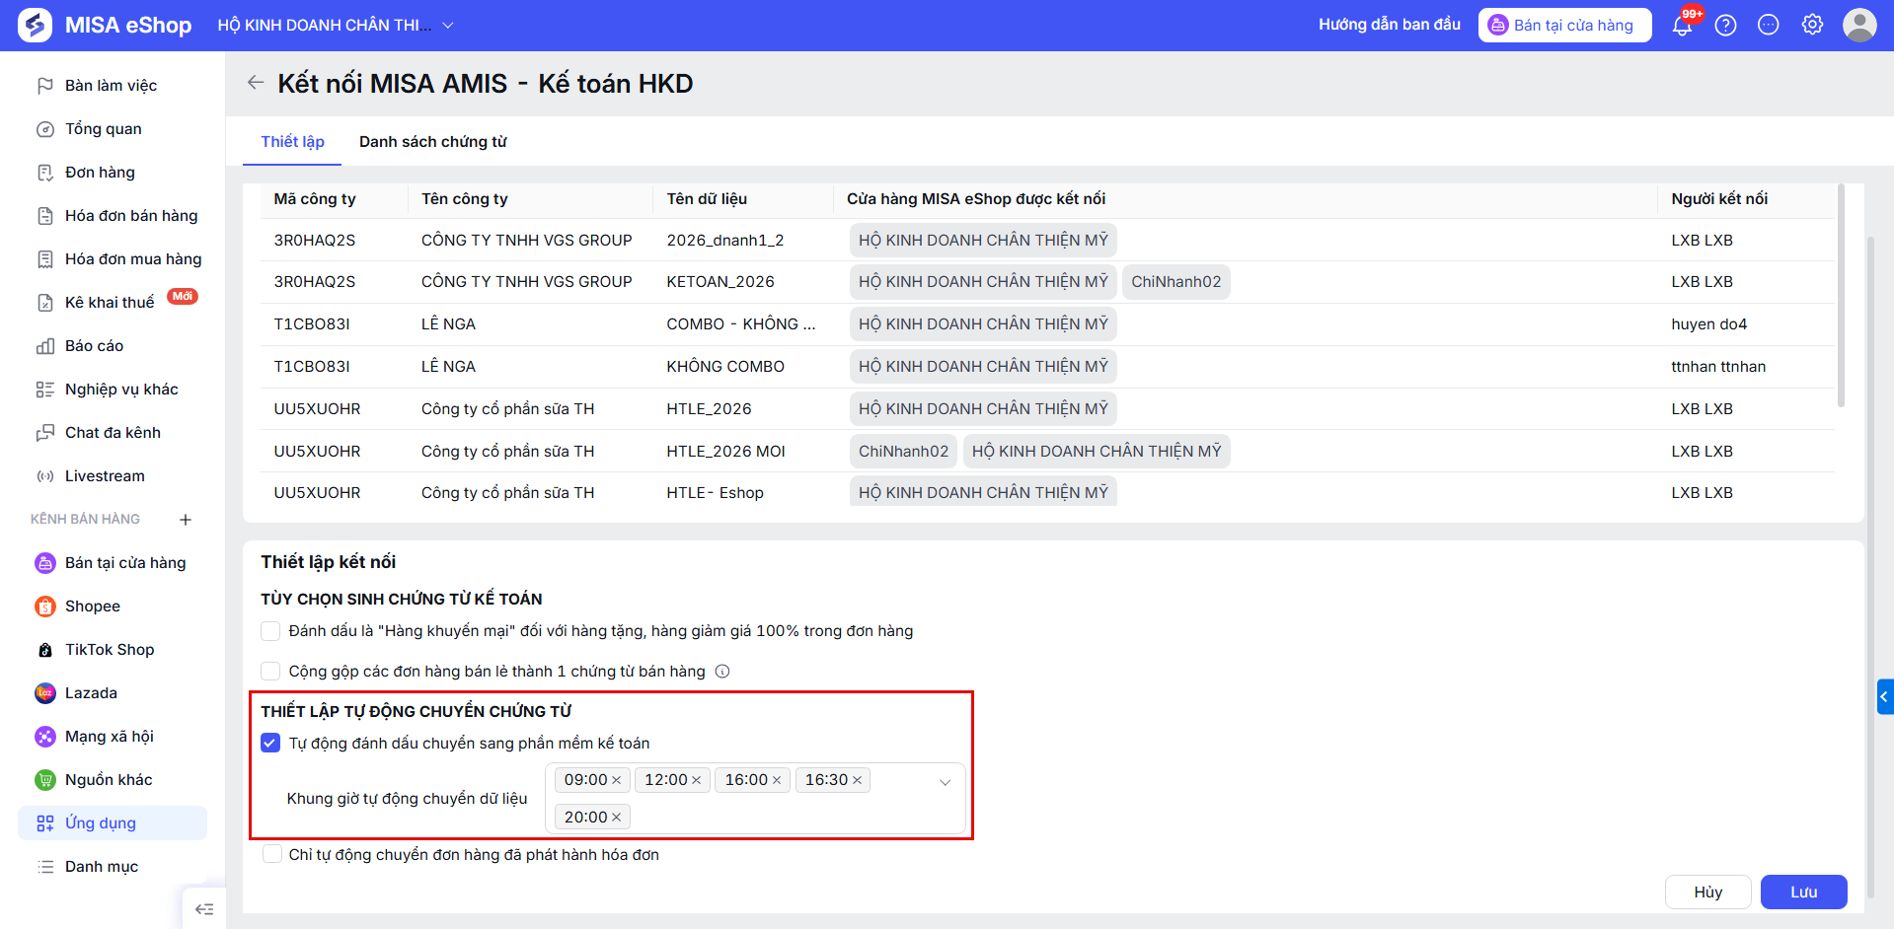Switch to Danh sách chứng từ tab
Screen dimensions: 1894x929
(x=433, y=142)
